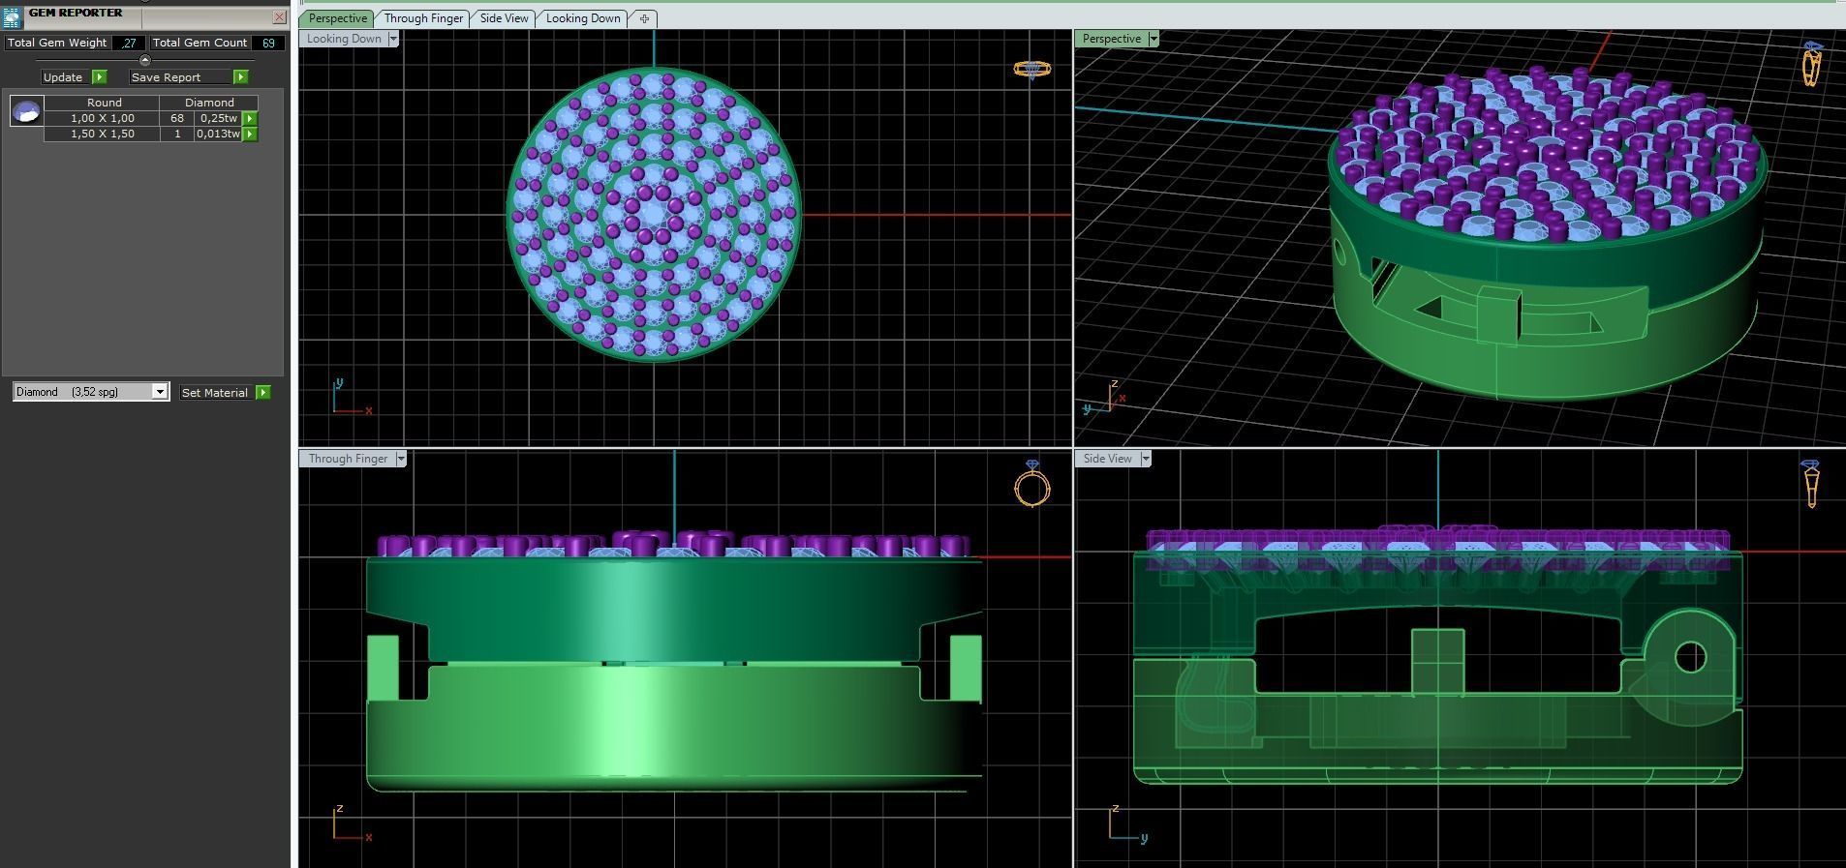This screenshot has width=1846, height=868.
Task: Click the Perspective viewport title label
Action: pyautogui.click(x=1111, y=39)
